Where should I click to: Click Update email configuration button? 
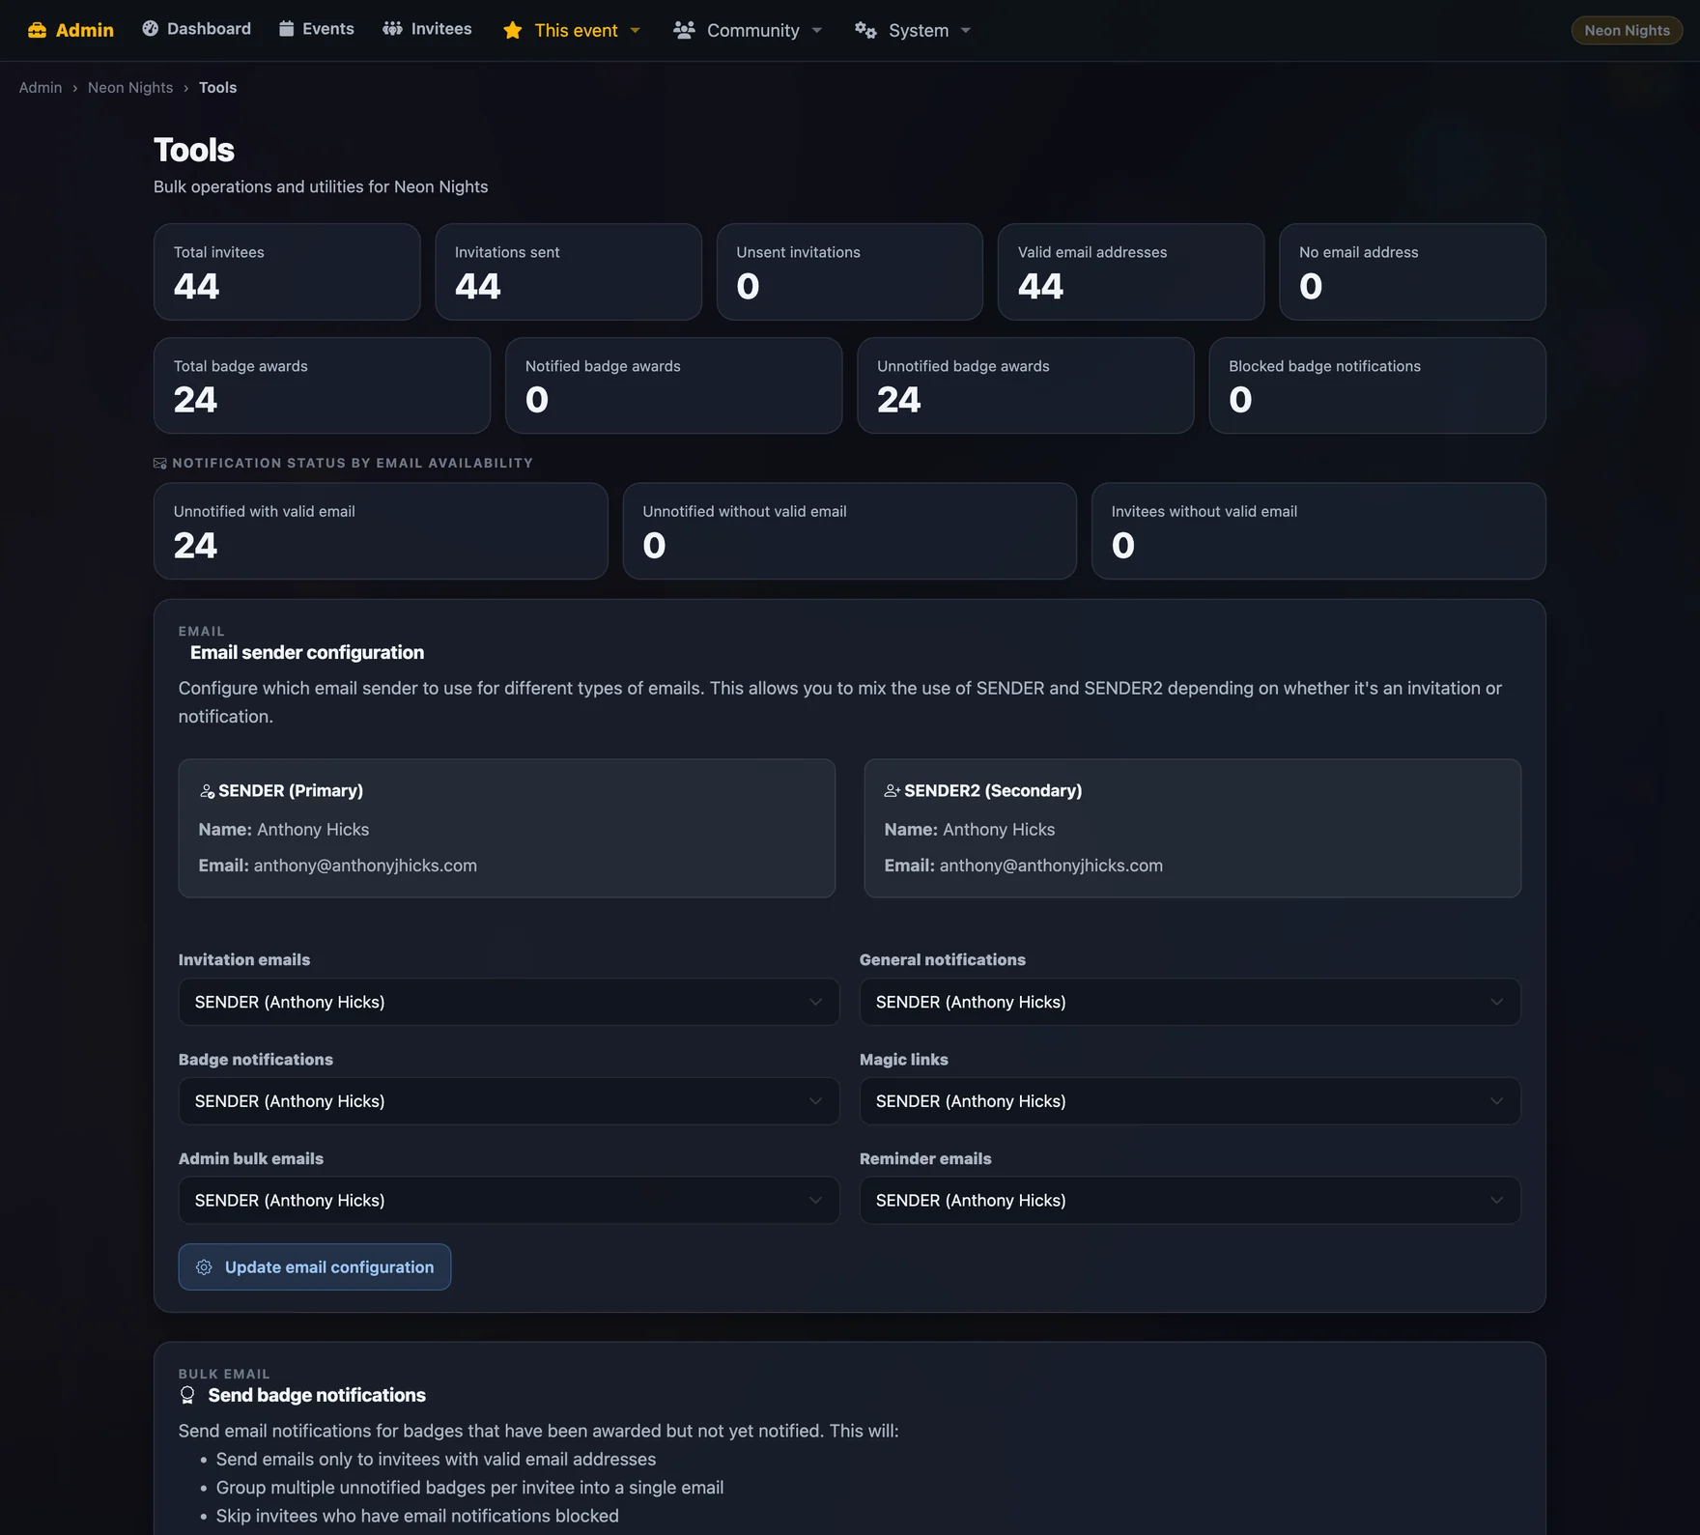point(315,1267)
